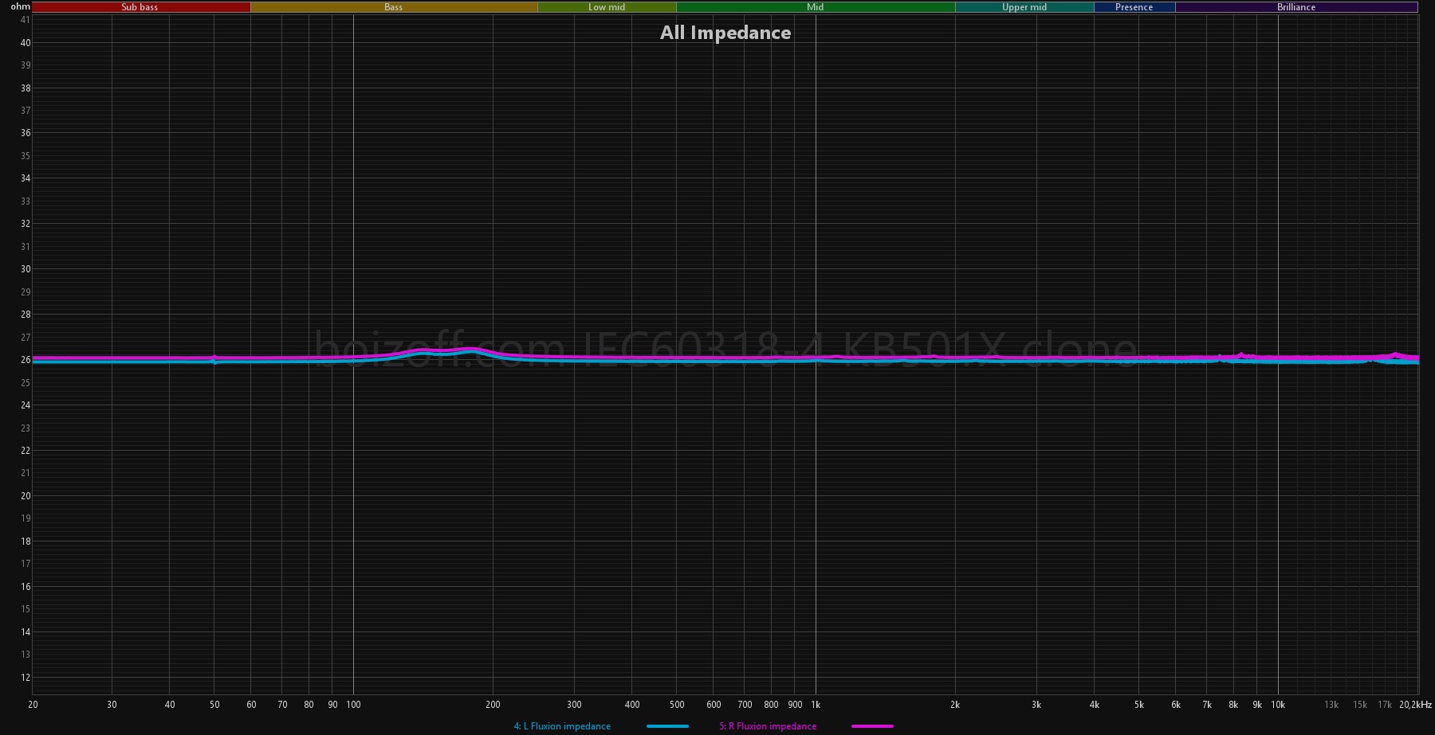Click the 1k frequency axis label
Screen dimensions: 1435x735
click(x=816, y=705)
